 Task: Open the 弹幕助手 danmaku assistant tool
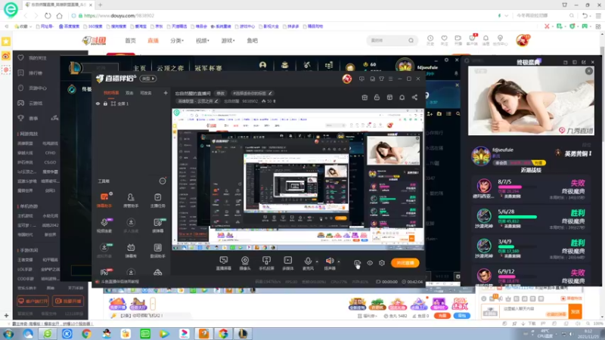(x=104, y=200)
